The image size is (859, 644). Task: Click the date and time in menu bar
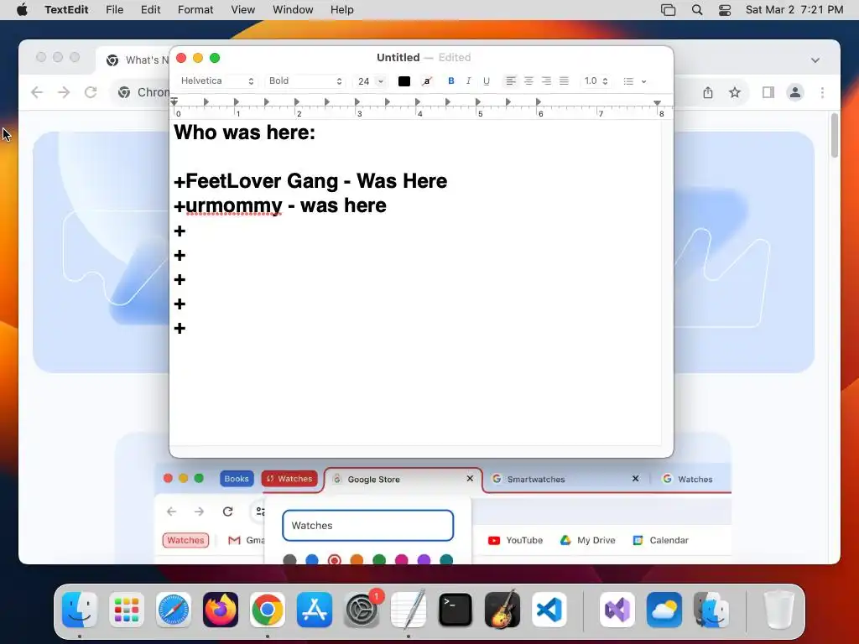[794, 10]
